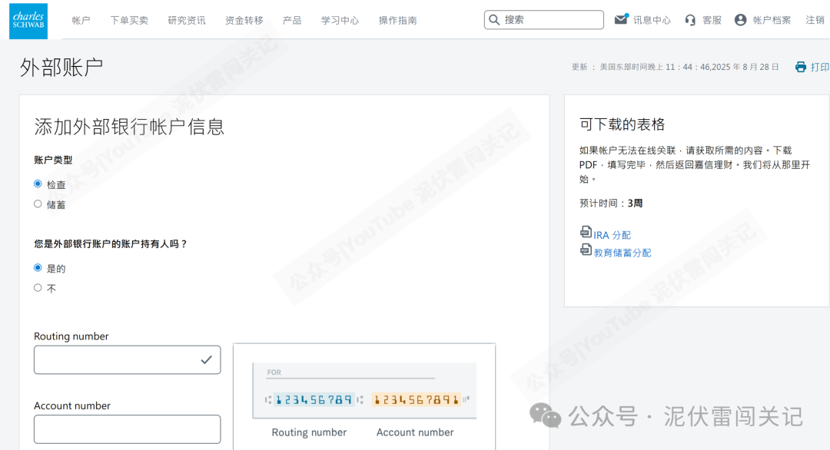The width and height of the screenshot is (830, 450).
Task: Open the 帐户 navigation menu
Action: (x=81, y=21)
